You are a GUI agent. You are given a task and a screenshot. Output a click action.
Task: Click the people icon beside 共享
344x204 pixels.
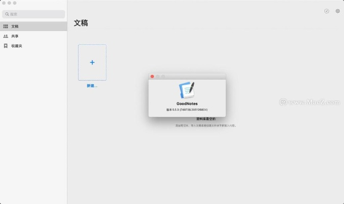point(6,36)
